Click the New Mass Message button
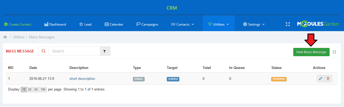This screenshot has width=344, height=107. tap(311, 52)
